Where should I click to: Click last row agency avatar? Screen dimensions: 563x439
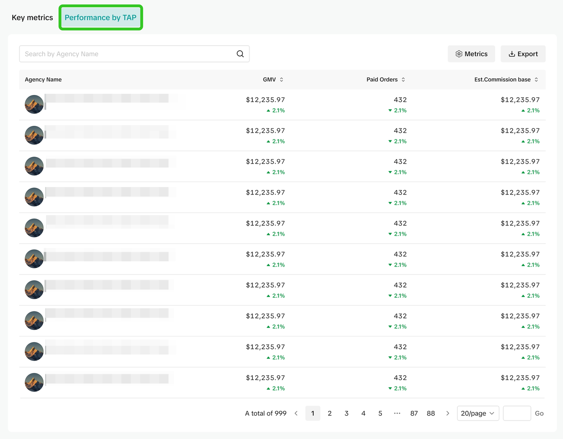pos(34,382)
